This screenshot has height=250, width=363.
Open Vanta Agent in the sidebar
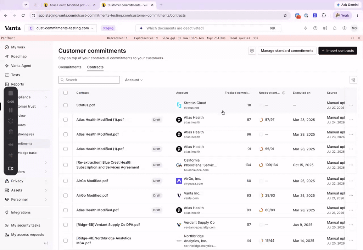[x=21, y=66]
